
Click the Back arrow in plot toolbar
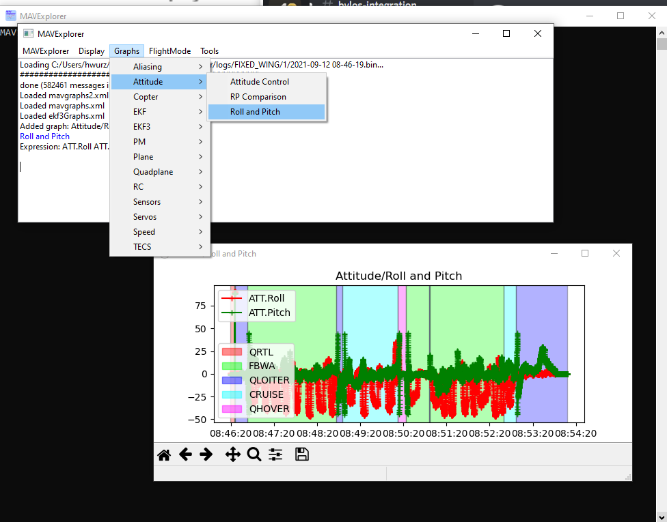185,454
